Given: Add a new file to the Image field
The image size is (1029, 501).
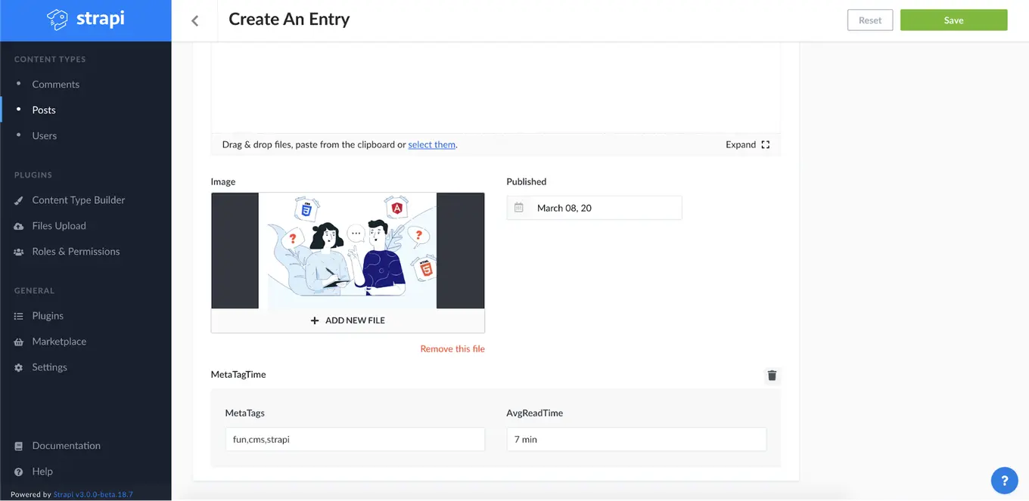Looking at the screenshot, I should coord(347,320).
